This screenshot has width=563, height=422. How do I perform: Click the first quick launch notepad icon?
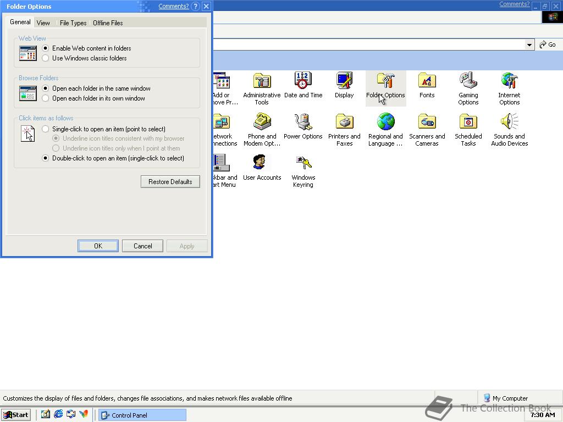[x=45, y=414]
